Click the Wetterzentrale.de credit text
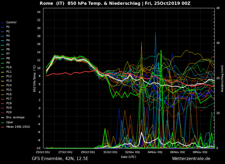 coord(191,158)
